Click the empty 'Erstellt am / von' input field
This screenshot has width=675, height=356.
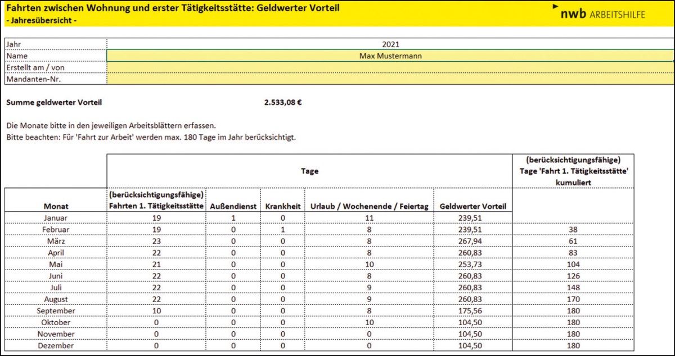pos(390,67)
